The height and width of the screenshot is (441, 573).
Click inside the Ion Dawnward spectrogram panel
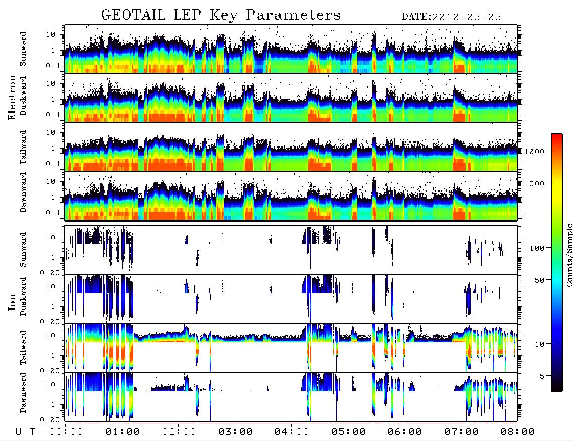[x=291, y=397]
